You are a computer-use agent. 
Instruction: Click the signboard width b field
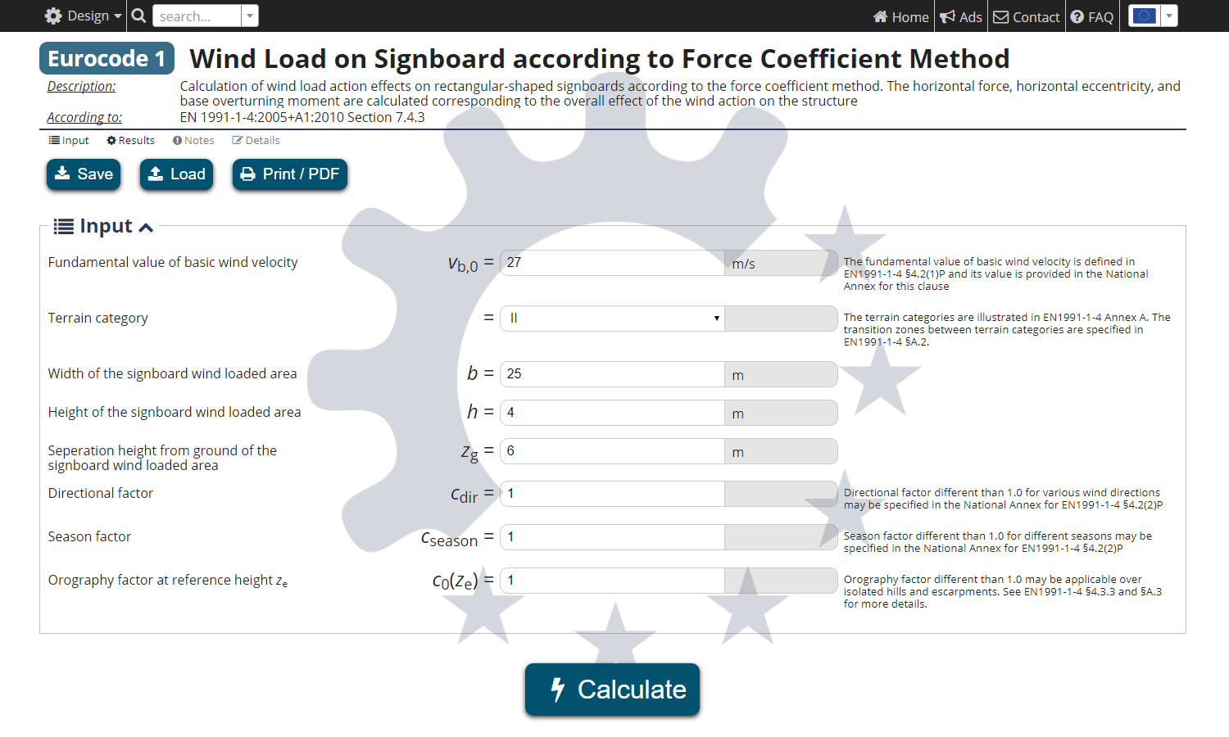click(612, 373)
